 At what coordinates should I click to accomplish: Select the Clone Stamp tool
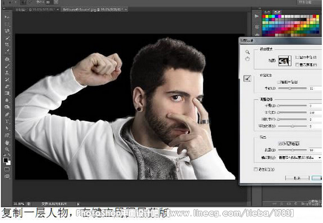[x=7, y=73]
